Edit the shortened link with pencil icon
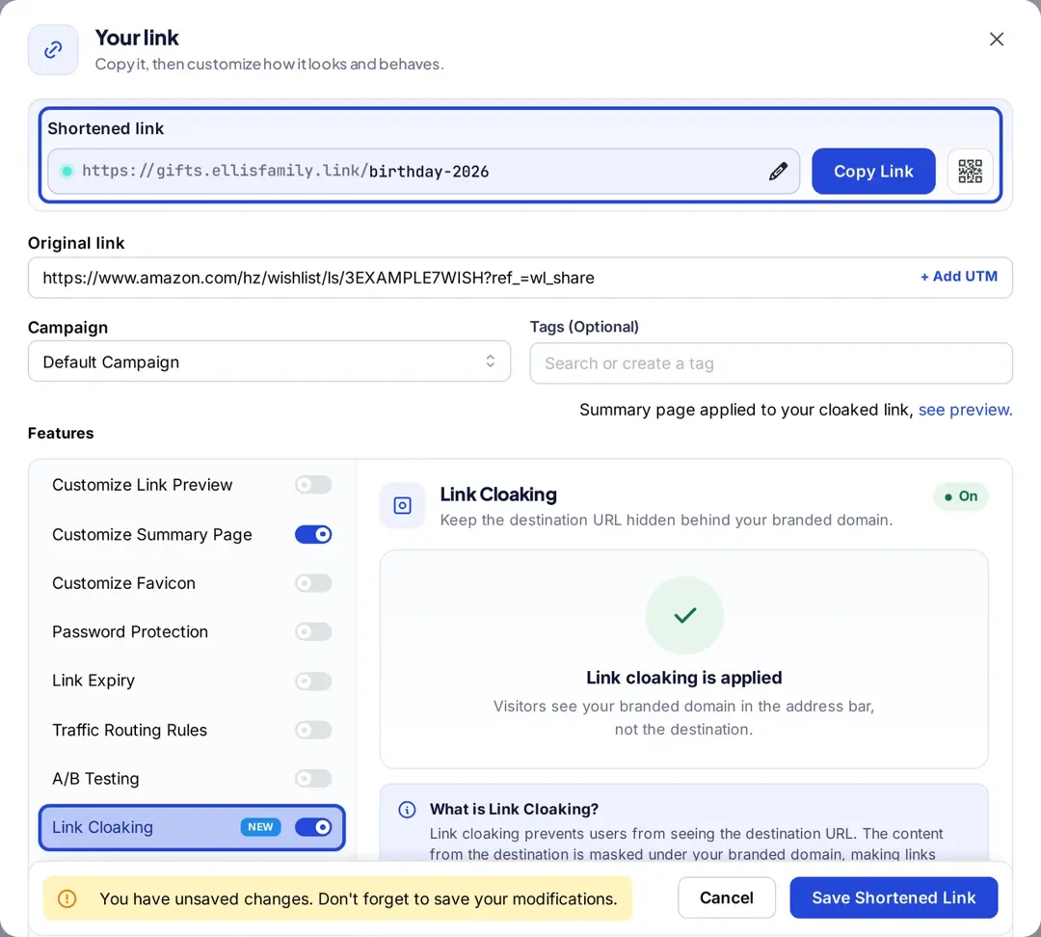Screen dimensions: 1041x937 tap(778, 172)
